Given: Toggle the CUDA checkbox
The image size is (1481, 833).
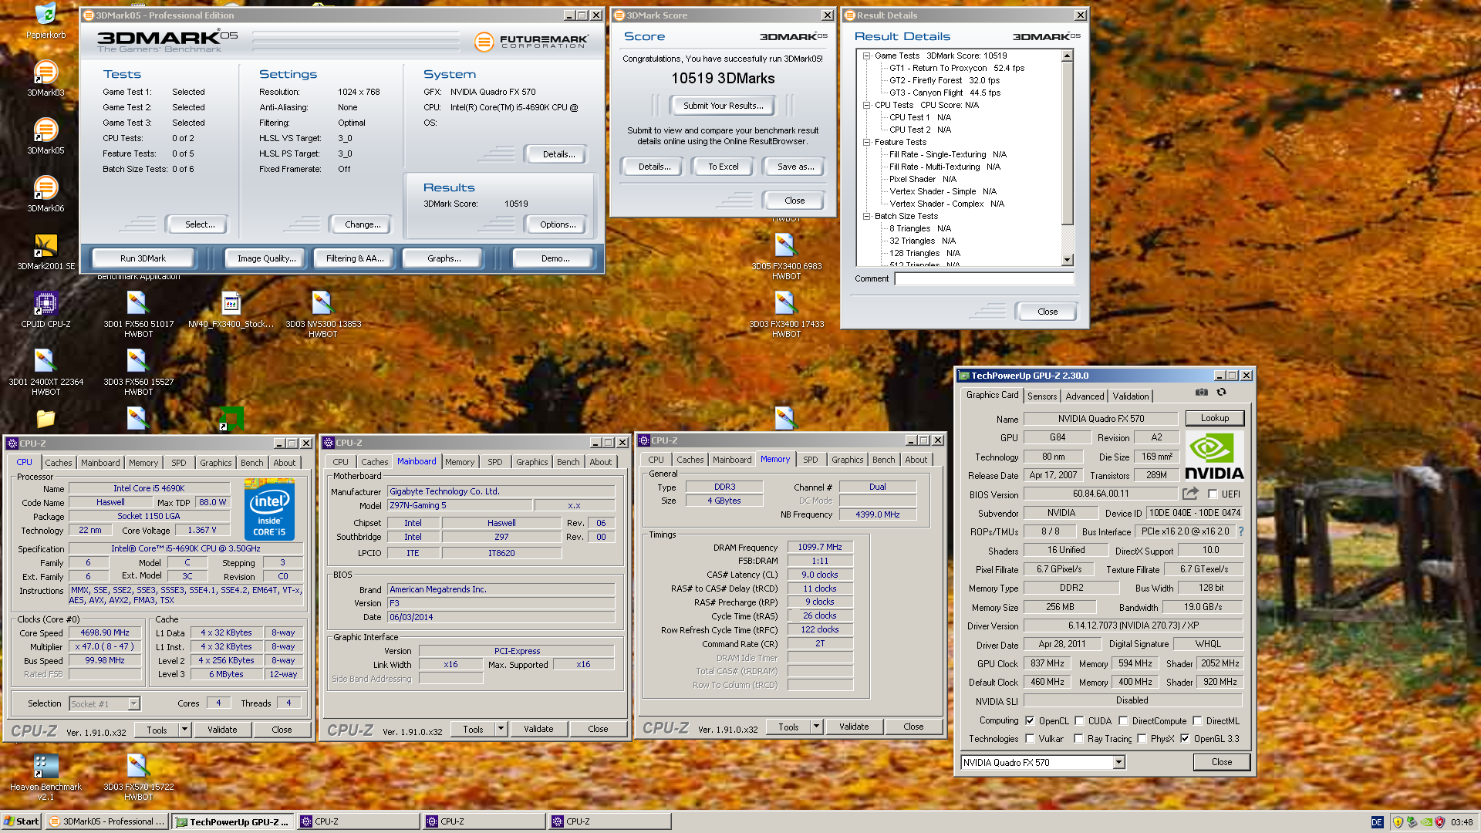Looking at the screenshot, I should (1079, 721).
